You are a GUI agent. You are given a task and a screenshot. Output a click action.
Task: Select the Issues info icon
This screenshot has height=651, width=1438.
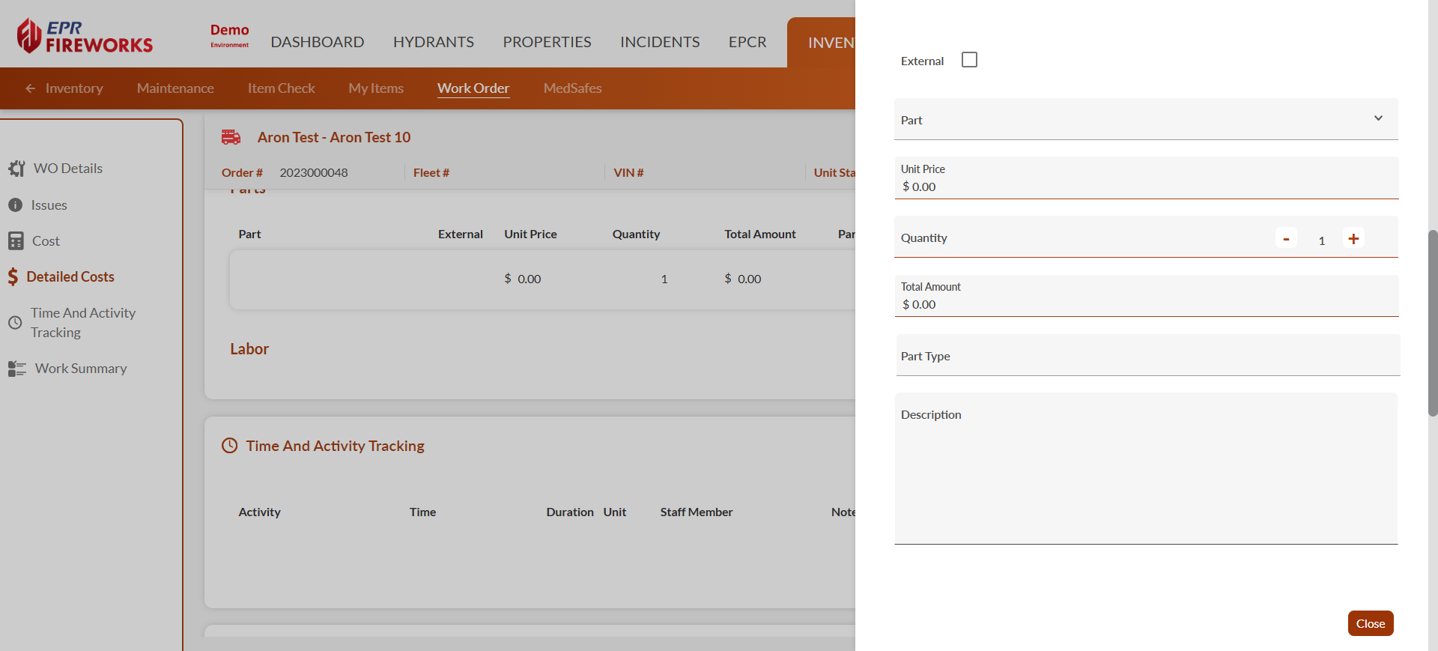pyautogui.click(x=15, y=205)
